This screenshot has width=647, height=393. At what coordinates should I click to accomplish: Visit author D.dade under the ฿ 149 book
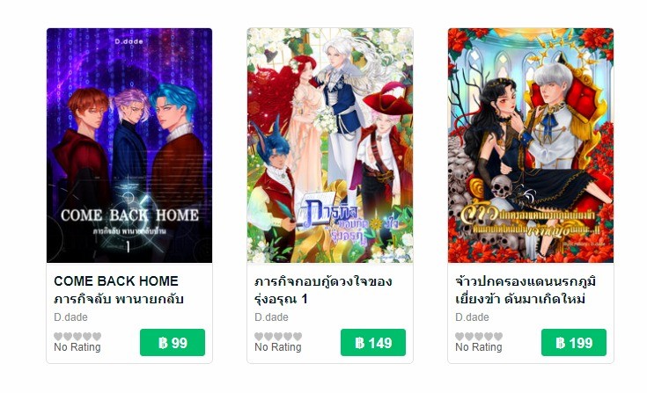tap(271, 317)
